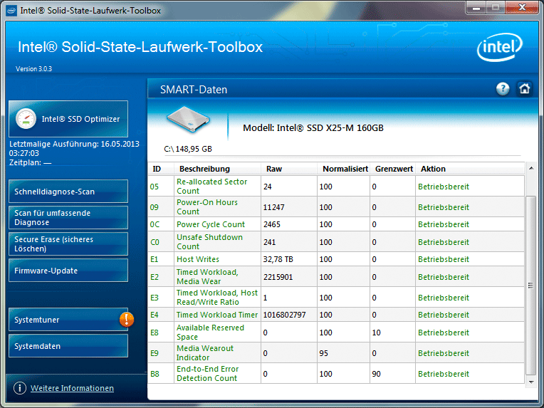Open Systemdaten section
This screenshot has height=408, width=544.
[68, 346]
